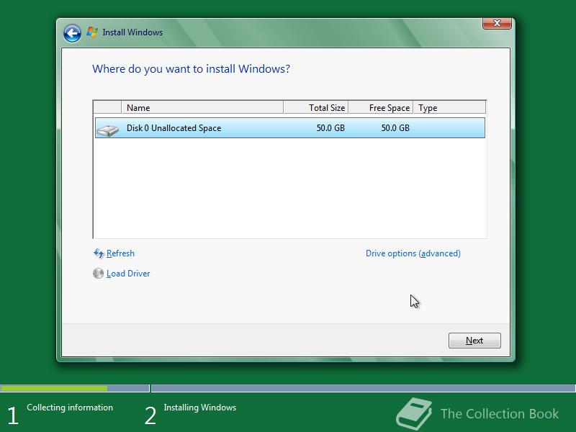The height and width of the screenshot is (432, 576).
Task: Sort by the Name column header
Action: tap(202, 107)
